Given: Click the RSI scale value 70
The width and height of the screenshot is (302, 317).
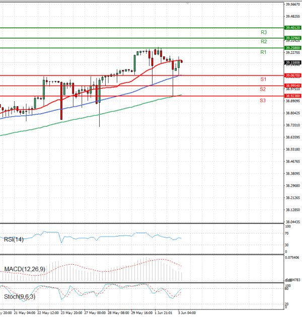Looking at the screenshot, I should coord(286,233).
